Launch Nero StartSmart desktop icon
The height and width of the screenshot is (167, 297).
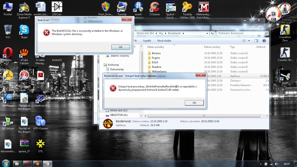(x=24, y=79)
